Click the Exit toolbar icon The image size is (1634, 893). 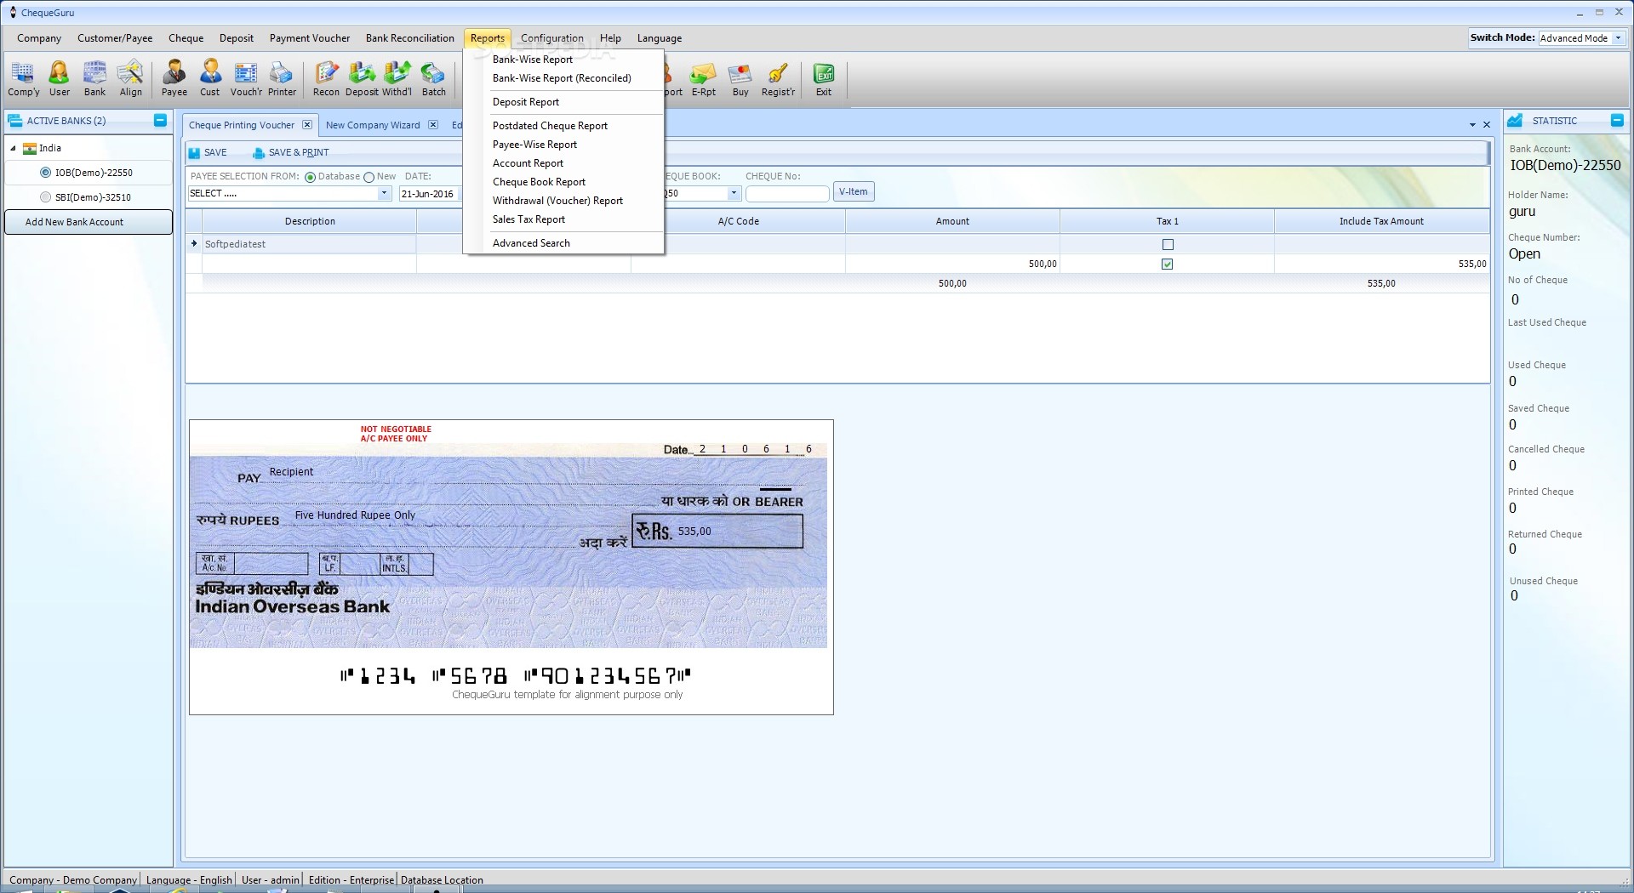(824, 78)
